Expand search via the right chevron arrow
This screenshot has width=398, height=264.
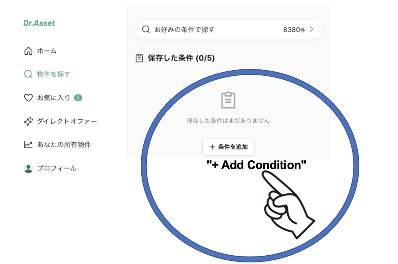pyautogui.click(x=311, y=30)
